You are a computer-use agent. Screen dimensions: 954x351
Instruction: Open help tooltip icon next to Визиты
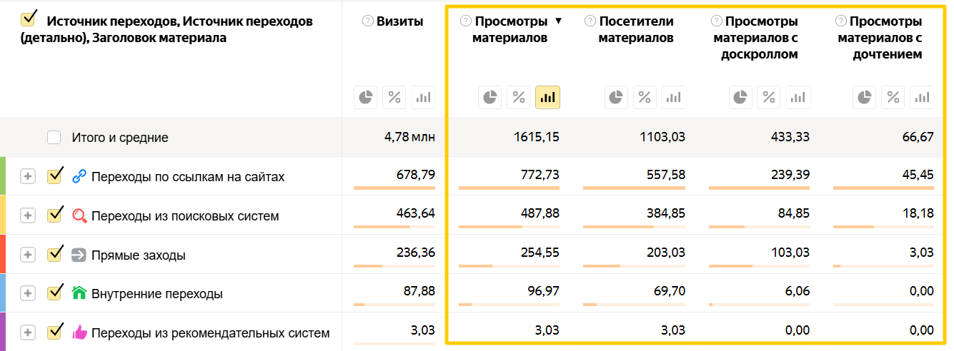pos(368,21)
